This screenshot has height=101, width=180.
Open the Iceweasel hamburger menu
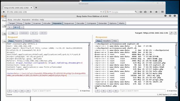162,12
